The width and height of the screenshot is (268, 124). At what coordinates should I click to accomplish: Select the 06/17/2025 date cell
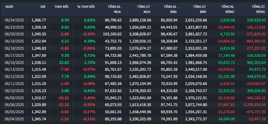coord(14,55)
